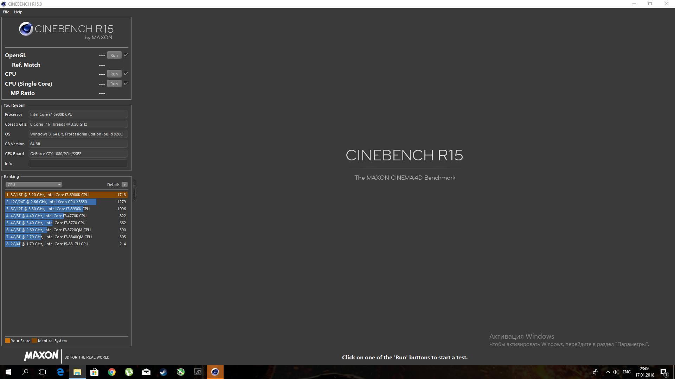Open the File menu
Image resolution: width=675 pixels, height=379 pixels.
6,12
